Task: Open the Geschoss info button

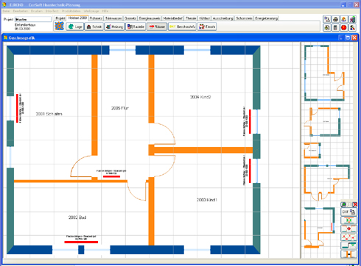Action: point(182,26)
